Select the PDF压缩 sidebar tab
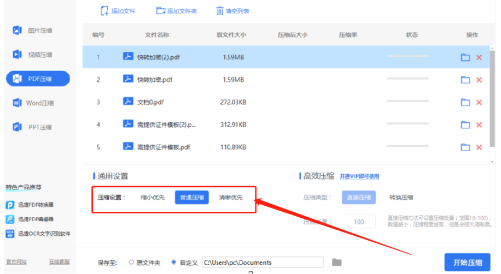Screen dimensions: 501x274 tap(38, 79)
